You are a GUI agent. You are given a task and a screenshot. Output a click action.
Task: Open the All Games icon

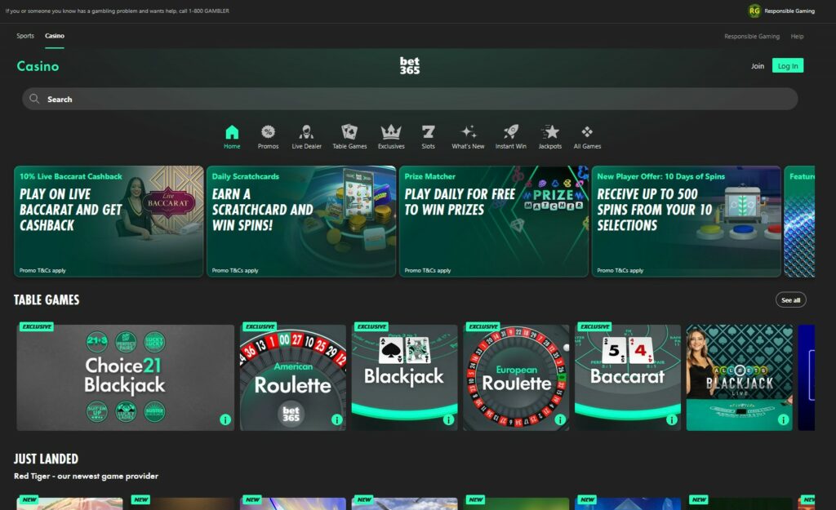(587, 131)
